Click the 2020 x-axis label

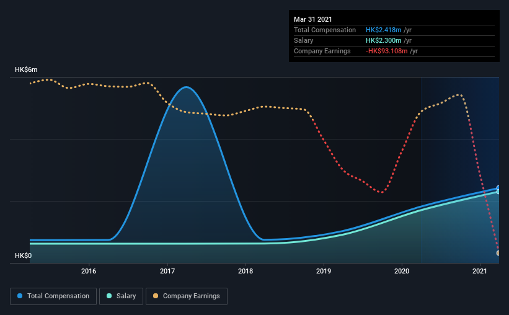coord(402,271)
